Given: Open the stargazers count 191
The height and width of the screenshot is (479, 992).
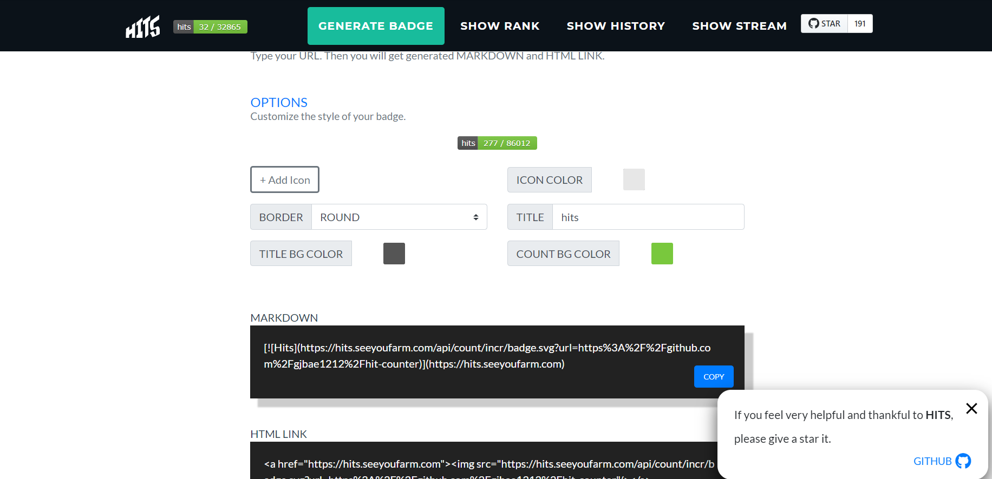Looking at the screenshot, I should (x=860, y=24).
